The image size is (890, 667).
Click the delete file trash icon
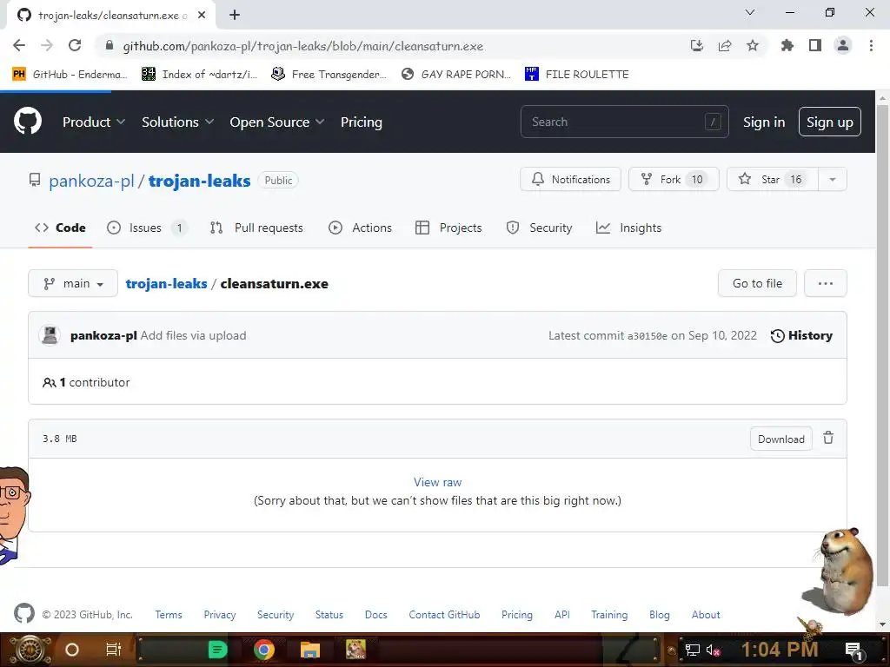[x=828, y=438]
